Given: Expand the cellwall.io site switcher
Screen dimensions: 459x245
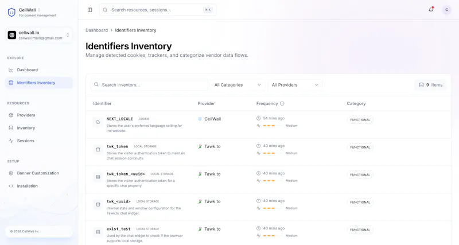Looking at the screenshot, I should pyautogui.click(x=39, y=35).
